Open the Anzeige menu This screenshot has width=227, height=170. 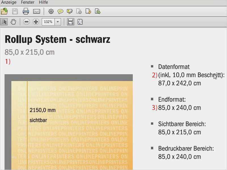click(x=9, y=2)
